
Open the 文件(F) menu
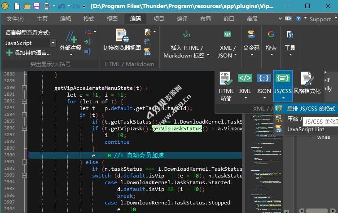click(15, 19)
